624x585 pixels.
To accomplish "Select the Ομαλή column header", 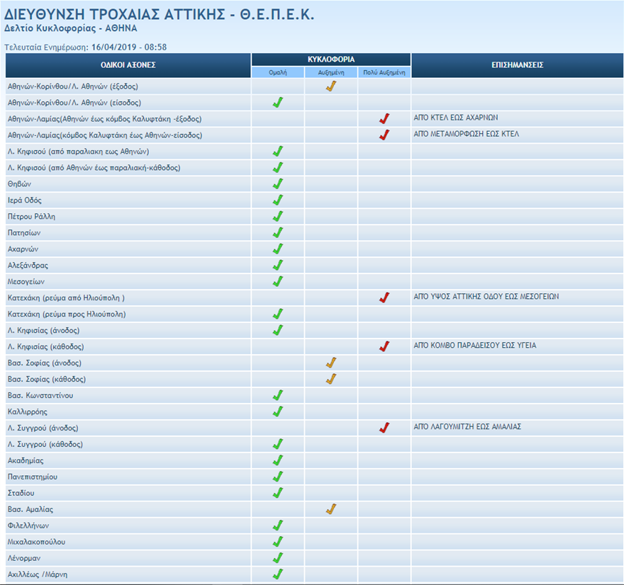I will 278,72.
